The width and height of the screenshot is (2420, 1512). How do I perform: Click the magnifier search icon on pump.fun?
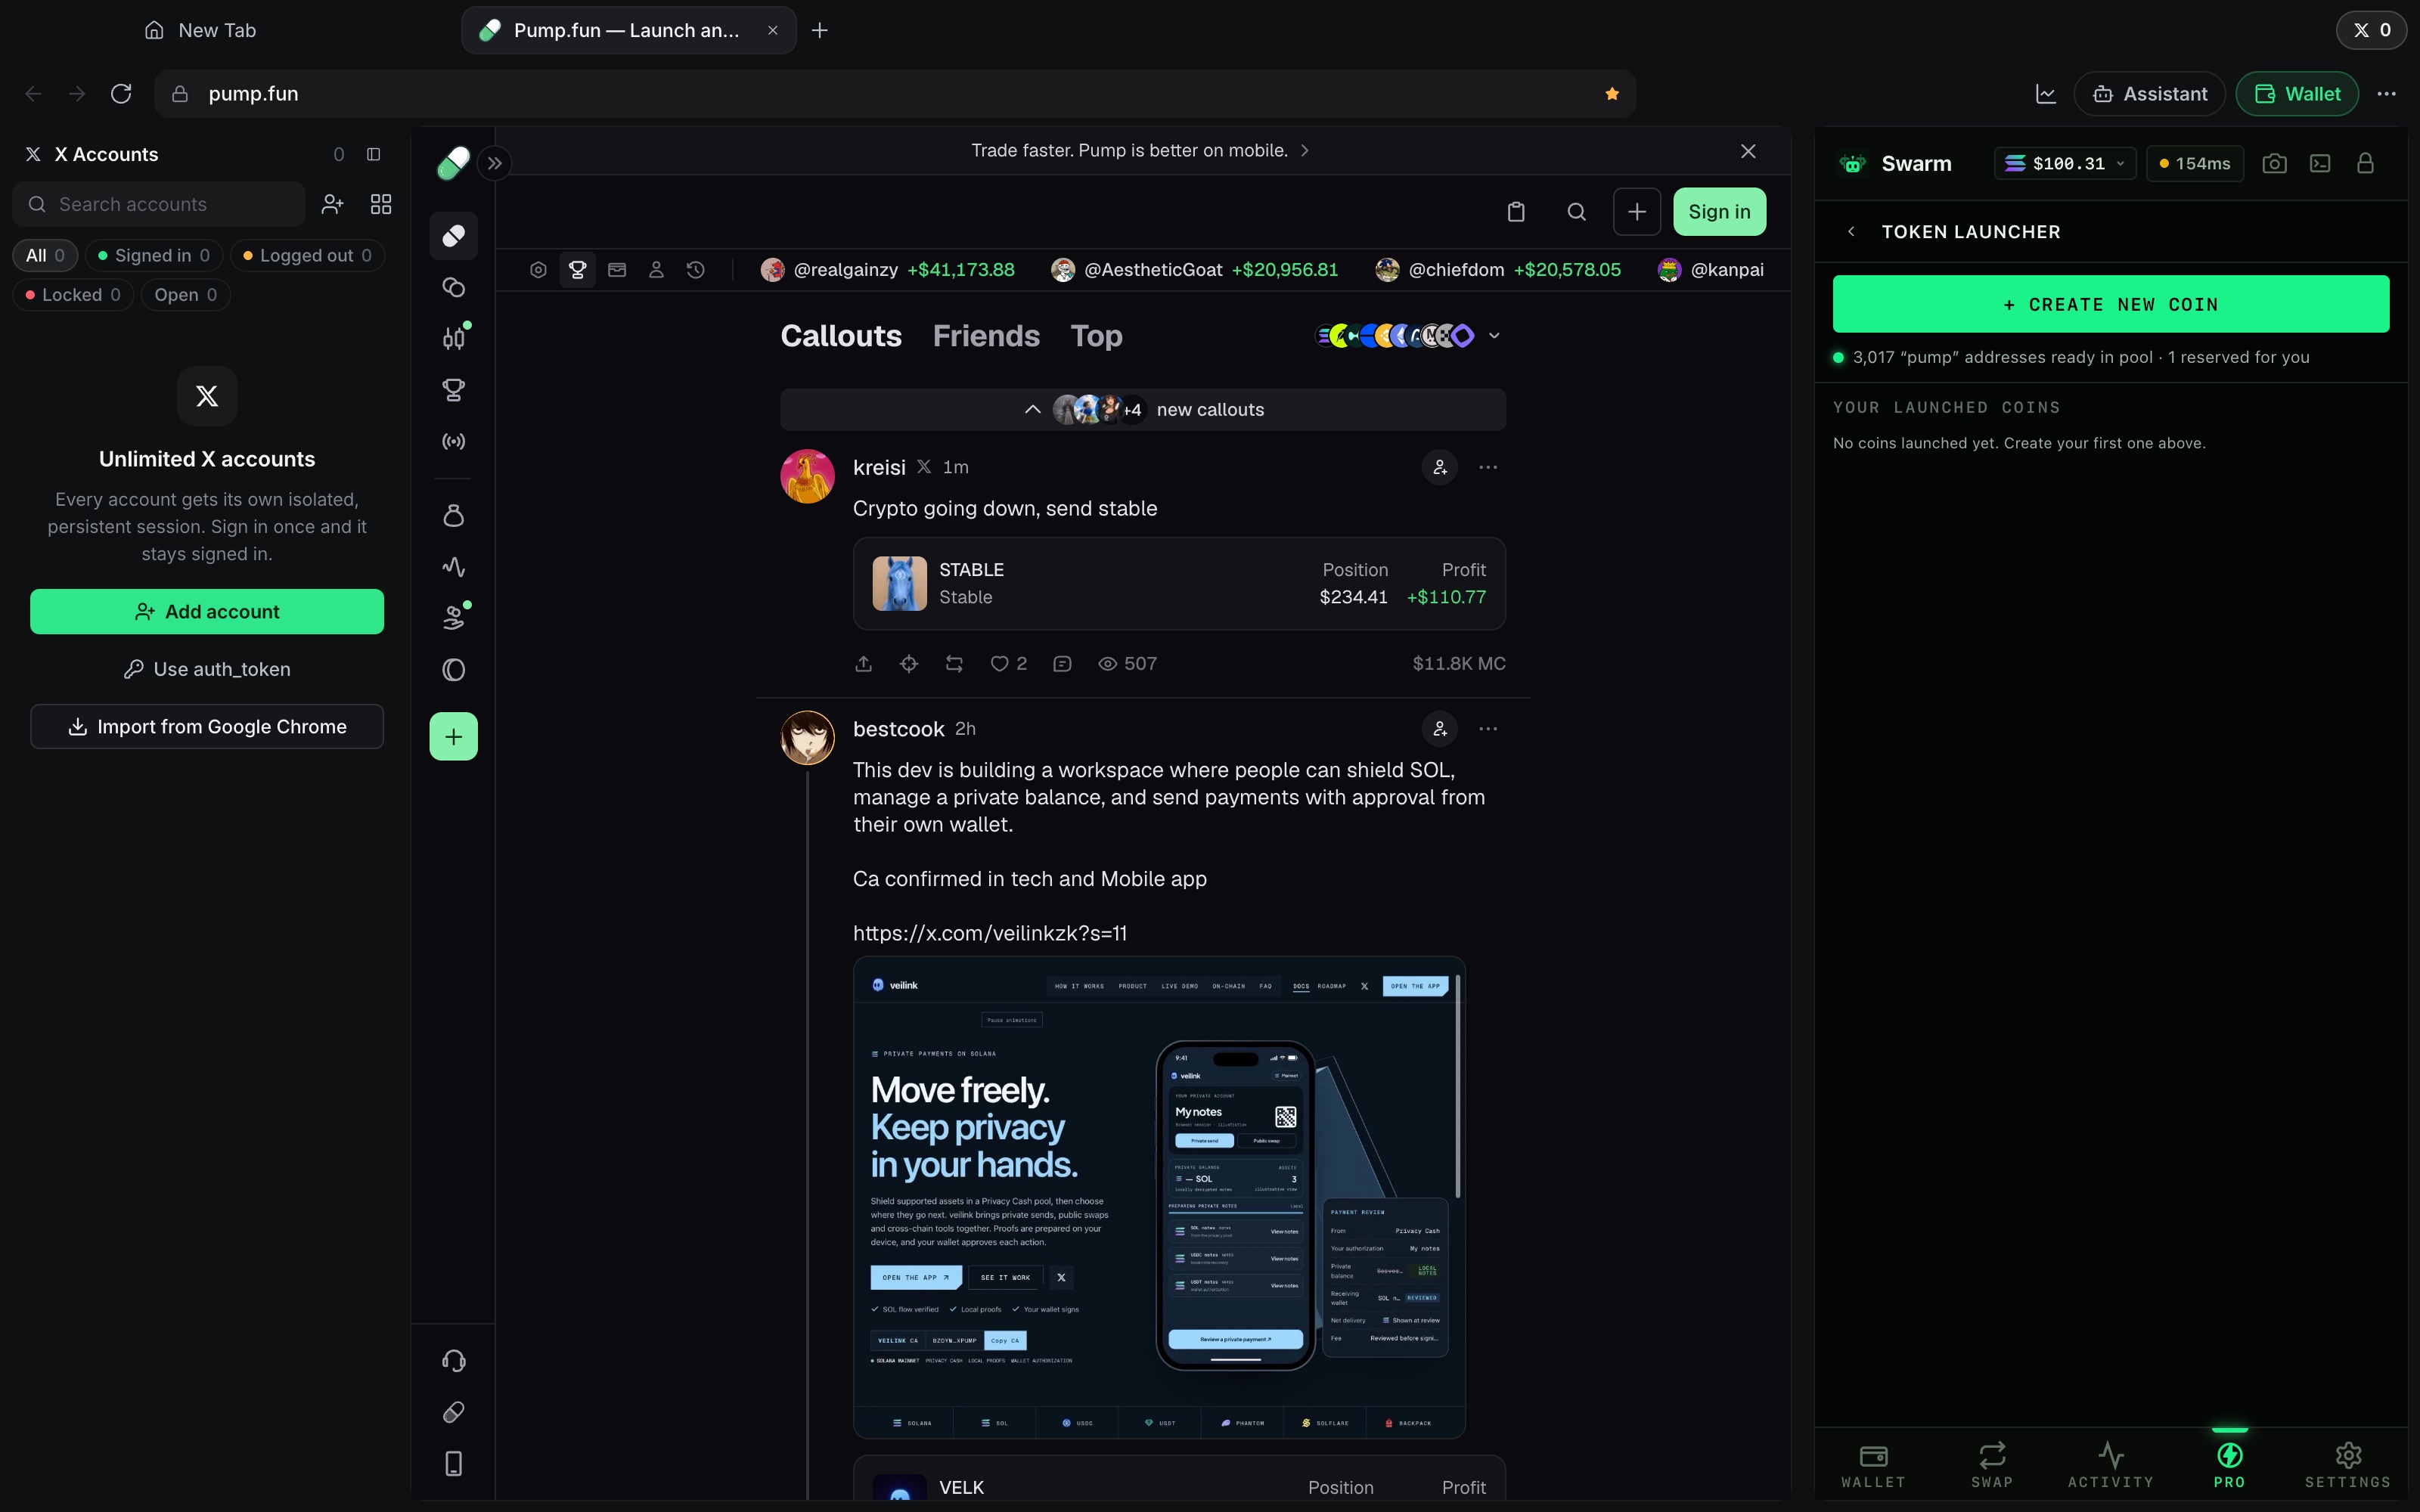point(1577,212)
